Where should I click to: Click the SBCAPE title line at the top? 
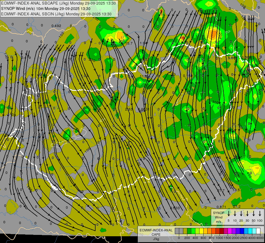(x=58, y=3)
